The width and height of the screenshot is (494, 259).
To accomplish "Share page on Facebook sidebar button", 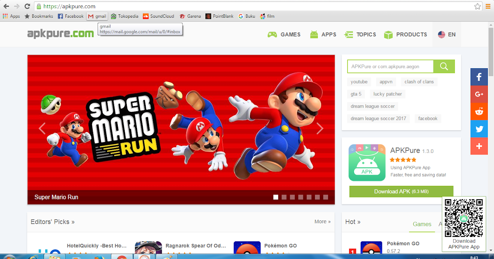I will coord(479,77).
